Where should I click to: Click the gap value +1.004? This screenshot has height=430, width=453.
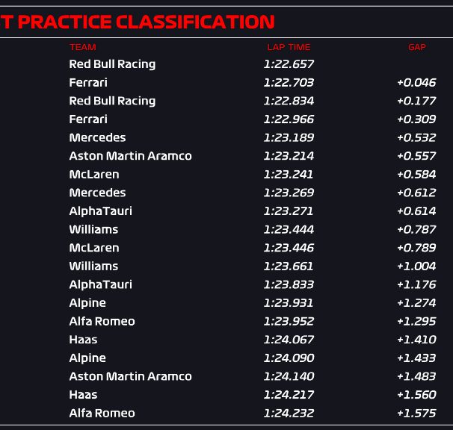(x=416, y=266)
